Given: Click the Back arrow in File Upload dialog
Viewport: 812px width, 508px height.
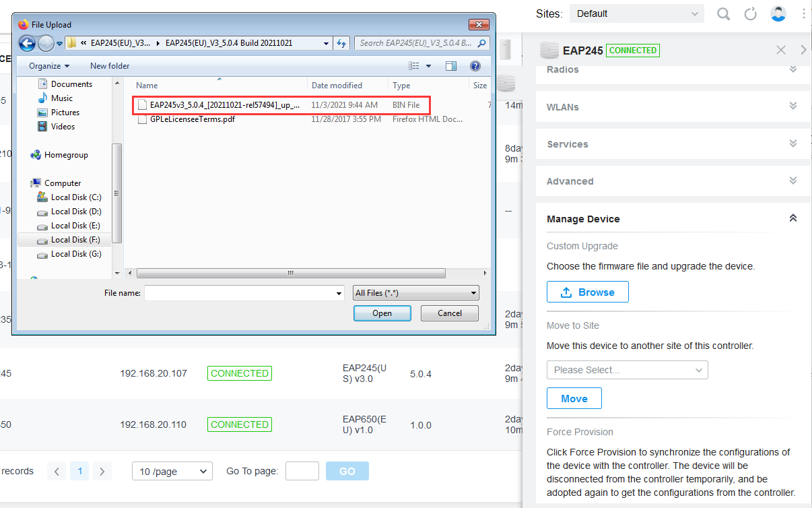Looking at the screenshot, I should pyautogui.click(x=27, y=44).
